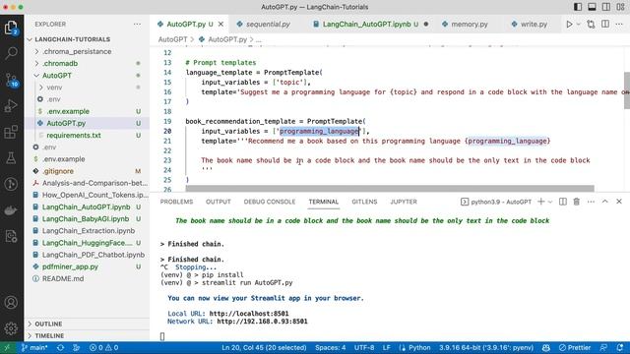The image size is (630, 354).
Task: Toggle the bottom panel layout button
Action: 592,7
